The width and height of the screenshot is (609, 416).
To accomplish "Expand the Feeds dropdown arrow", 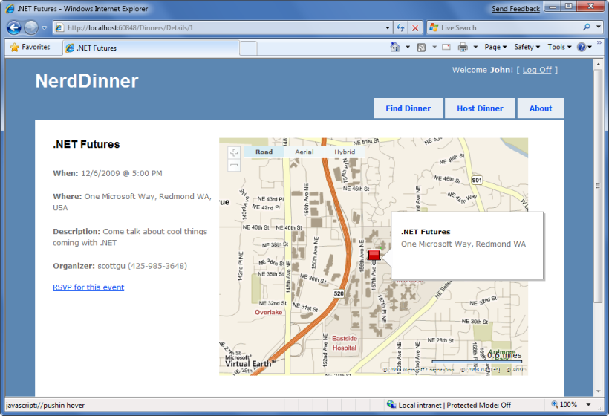I will click(x=434, y=47).
